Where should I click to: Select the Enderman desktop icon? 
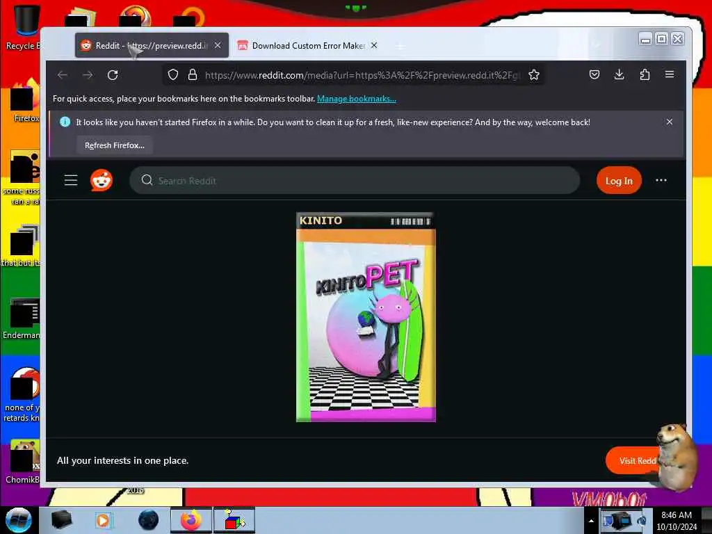click(22, 318)
